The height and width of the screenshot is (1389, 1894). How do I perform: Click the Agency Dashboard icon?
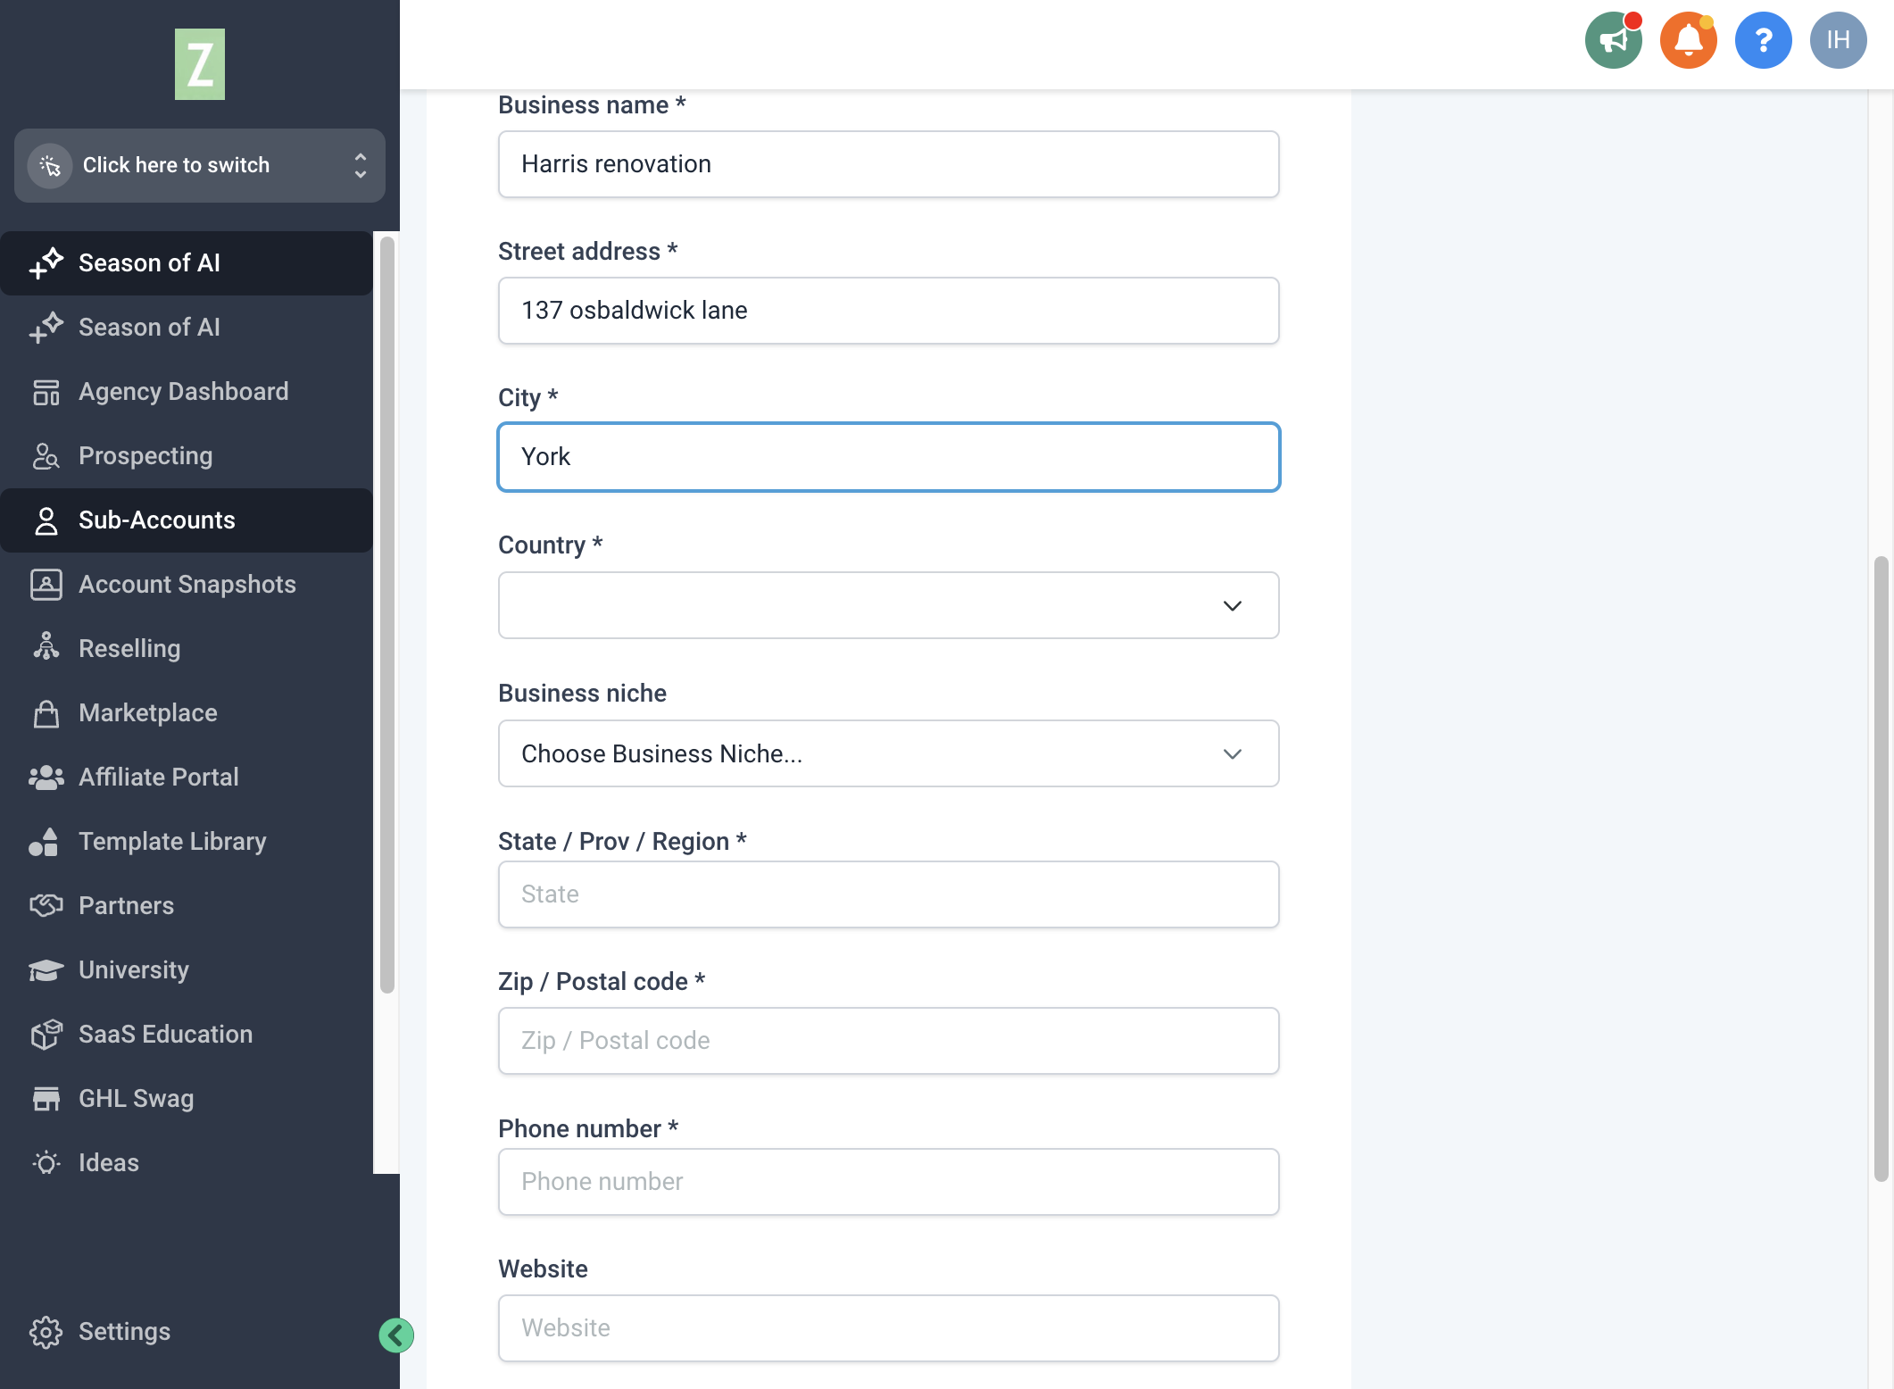click(46, 392)
